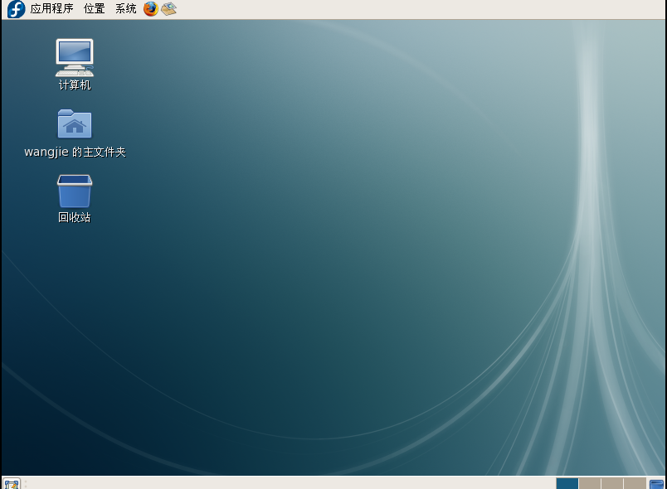Click the empty window list area in bottom panel
Screen dimensions: 667x489
tap(290, 483)
